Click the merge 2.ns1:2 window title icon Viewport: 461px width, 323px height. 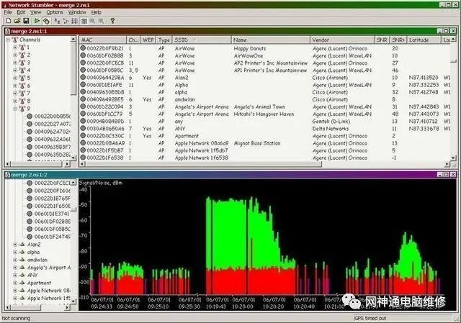[x=8, y=175]
